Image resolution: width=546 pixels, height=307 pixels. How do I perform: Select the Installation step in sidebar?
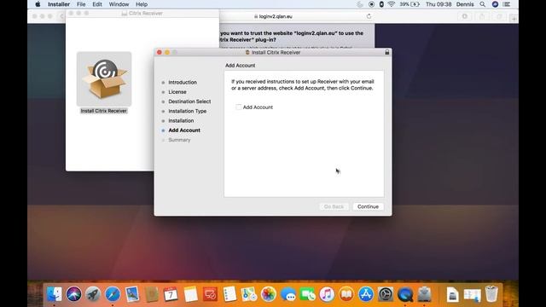(181, 121)
